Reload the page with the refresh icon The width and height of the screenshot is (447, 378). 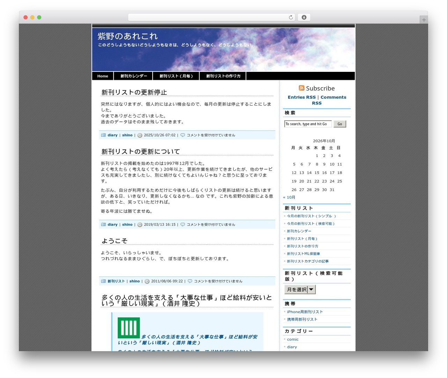(x=291, y=17)
